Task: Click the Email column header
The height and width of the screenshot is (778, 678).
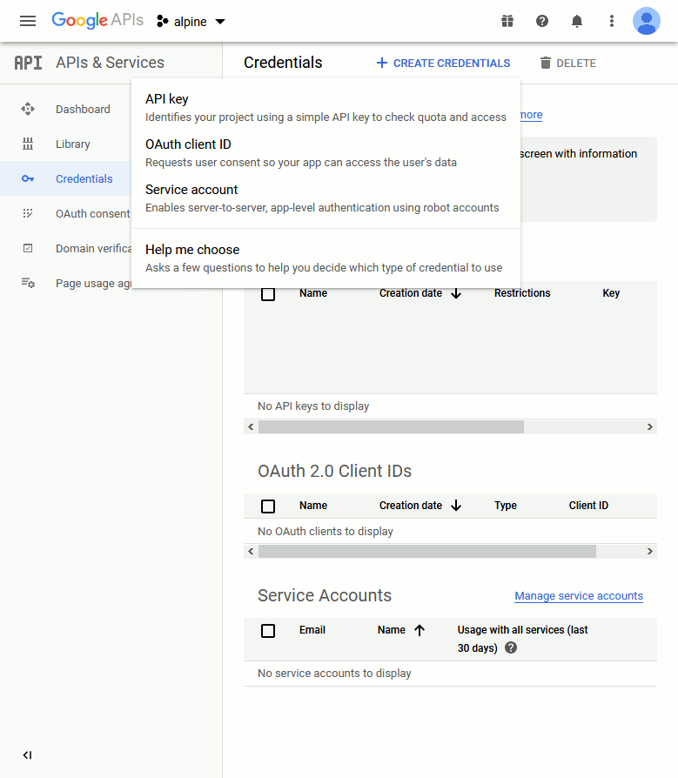Action: click(312, 630)
